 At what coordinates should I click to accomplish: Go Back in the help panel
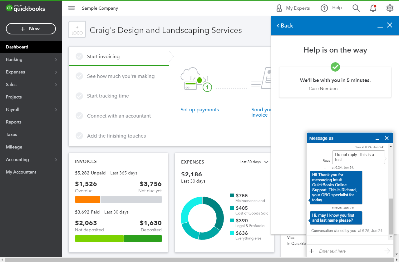tap(285, 26)
